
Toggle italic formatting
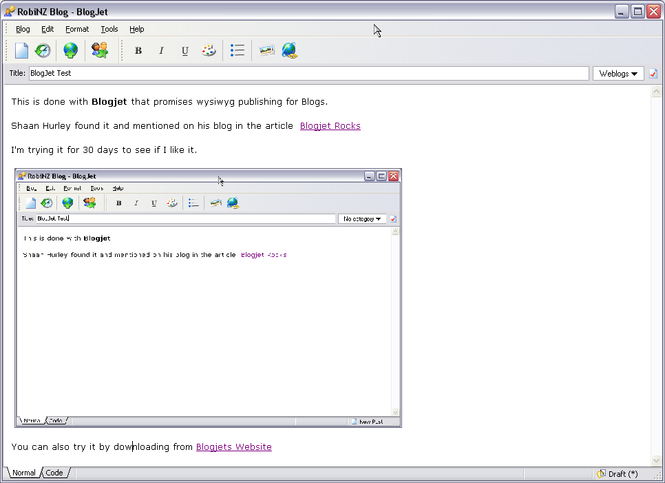tap(161, 50)
